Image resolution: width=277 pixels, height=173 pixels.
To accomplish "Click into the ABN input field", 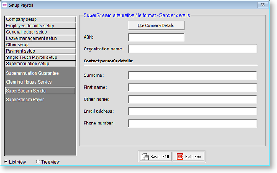I will 156,37.
